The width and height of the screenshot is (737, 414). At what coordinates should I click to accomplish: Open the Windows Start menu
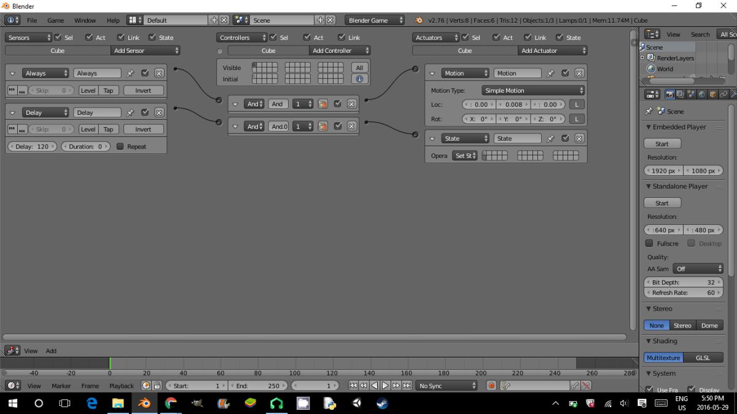(12, 404)
